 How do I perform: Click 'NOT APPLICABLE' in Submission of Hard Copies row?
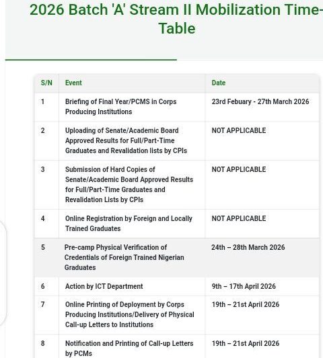click(239, 169)
